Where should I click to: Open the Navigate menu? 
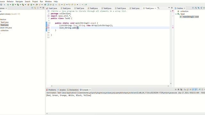(19, 1)
